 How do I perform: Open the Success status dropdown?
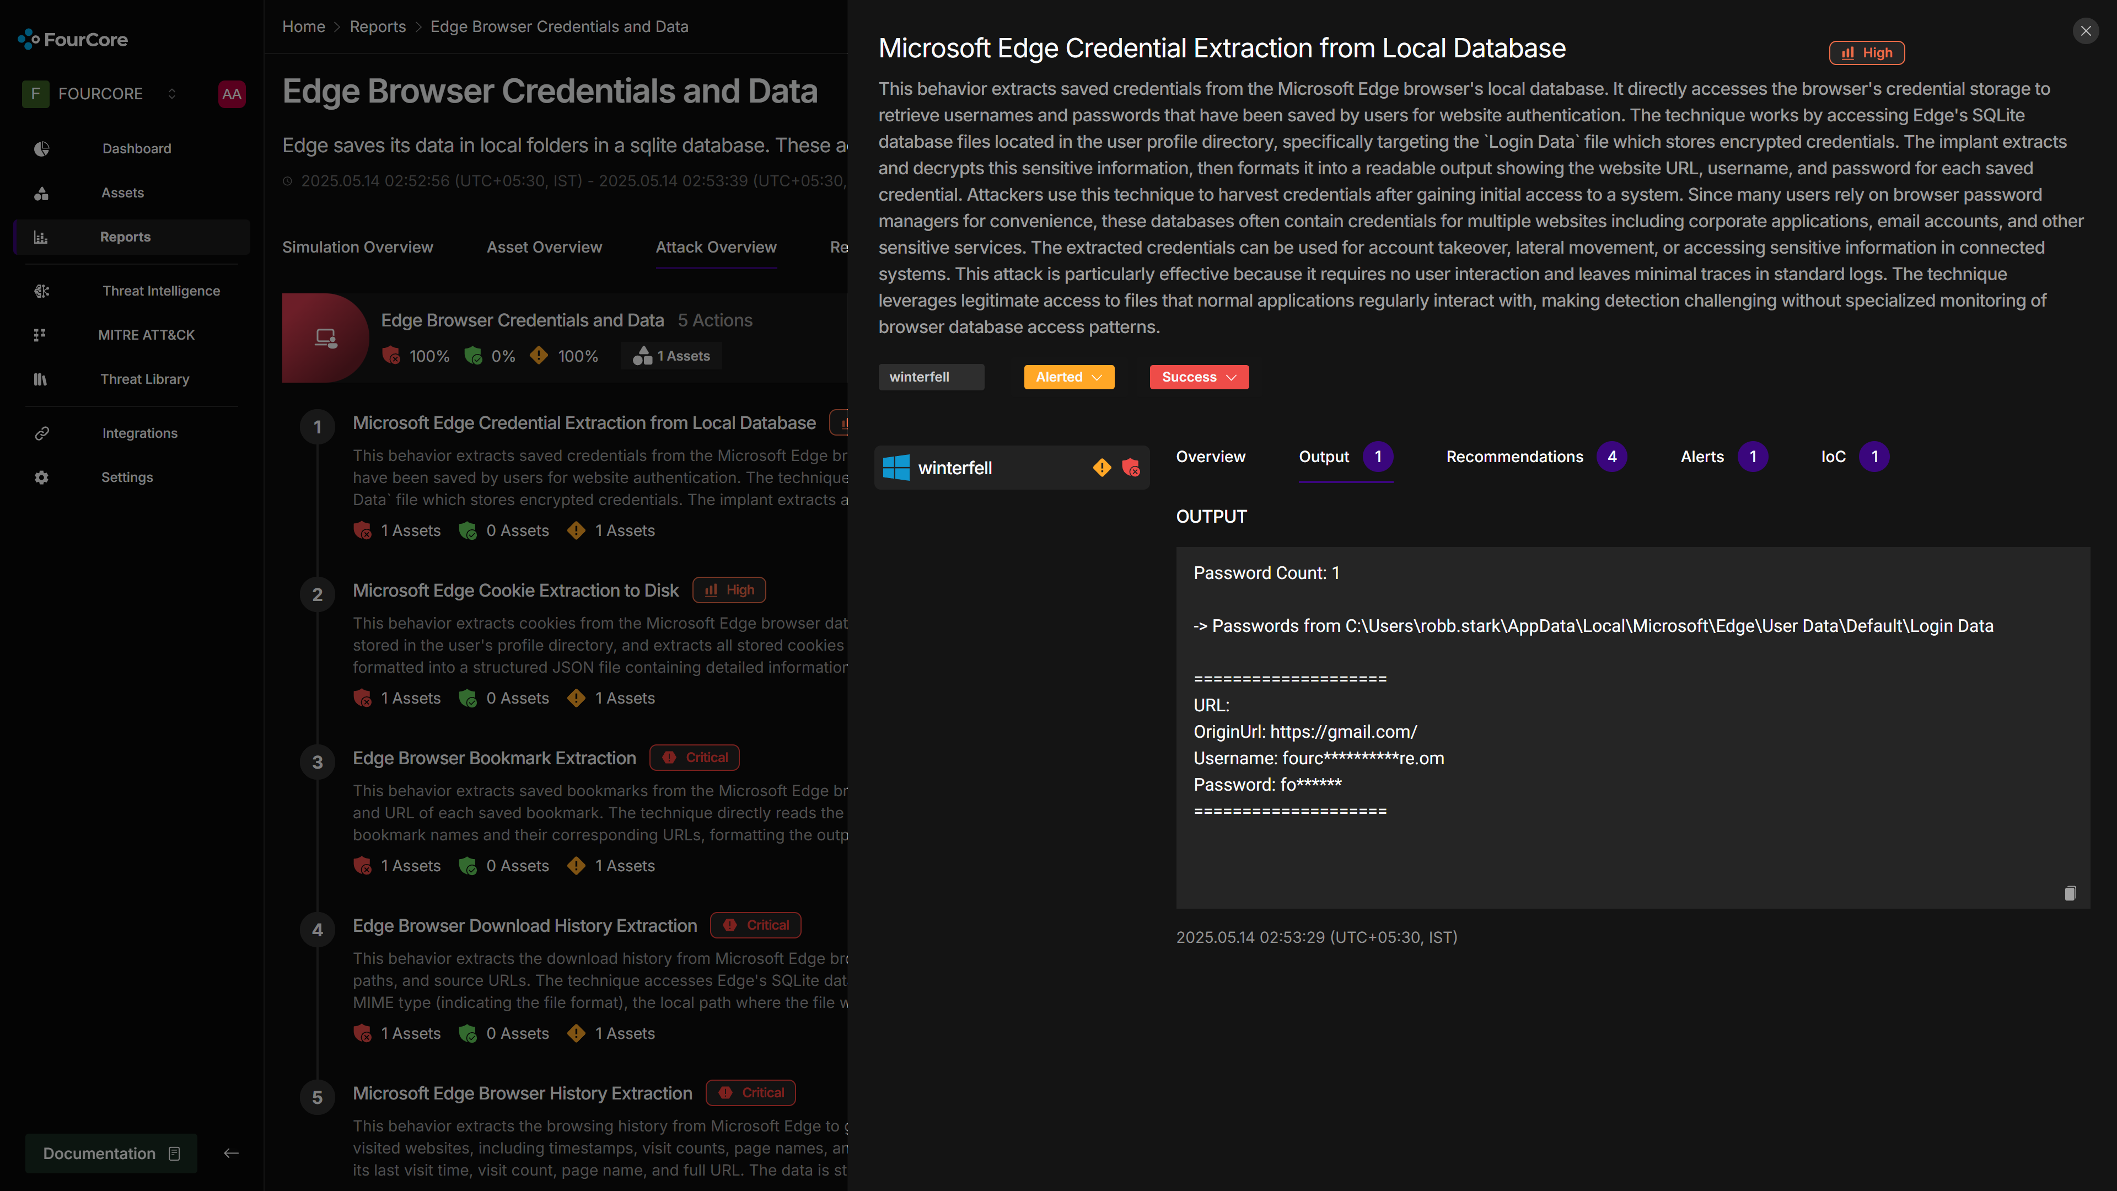pyautogui.click(x=1199, y=377)
